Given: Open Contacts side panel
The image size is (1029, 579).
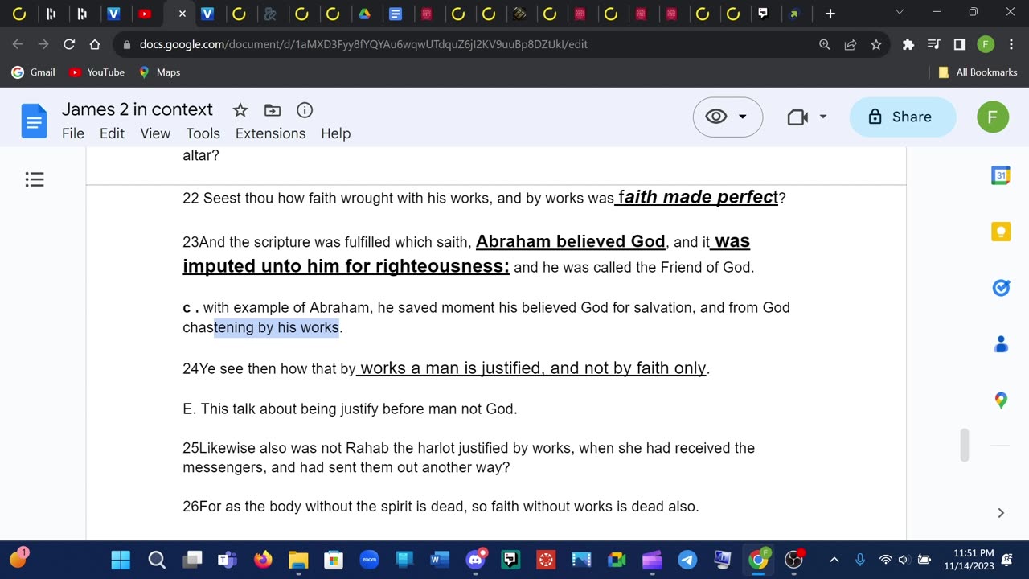Looking at the screenshot, I should pyautogui.click(x=1001, y=344).
